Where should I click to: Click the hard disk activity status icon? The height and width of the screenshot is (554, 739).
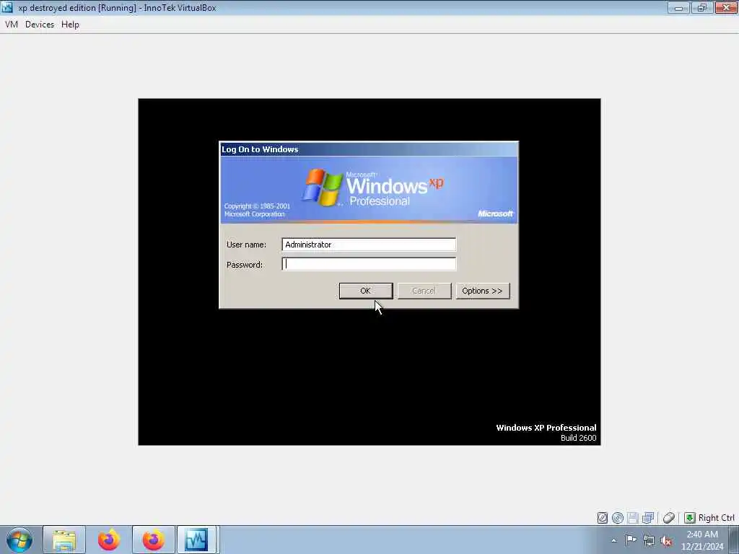[603, 518]
